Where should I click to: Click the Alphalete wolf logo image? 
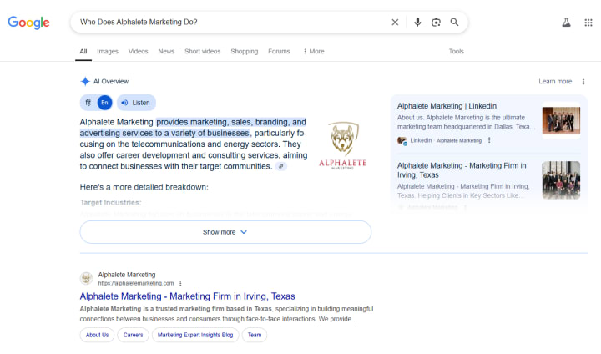343,146
